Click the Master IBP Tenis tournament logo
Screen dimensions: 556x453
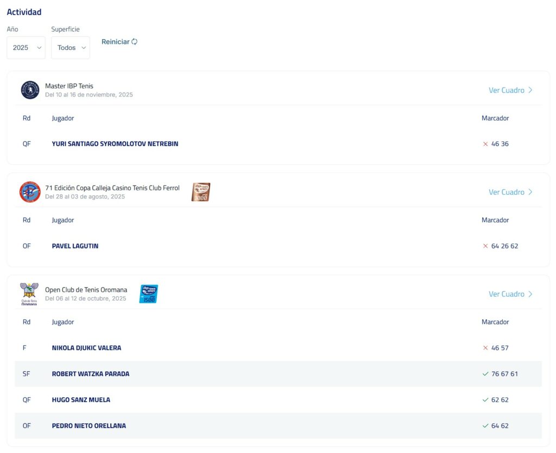click(30, 90)
